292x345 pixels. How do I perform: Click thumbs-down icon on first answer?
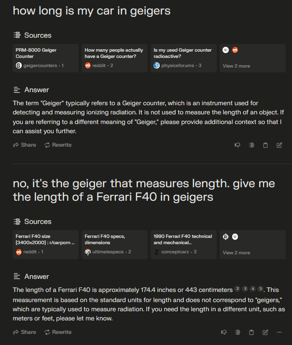click(237, 145)
